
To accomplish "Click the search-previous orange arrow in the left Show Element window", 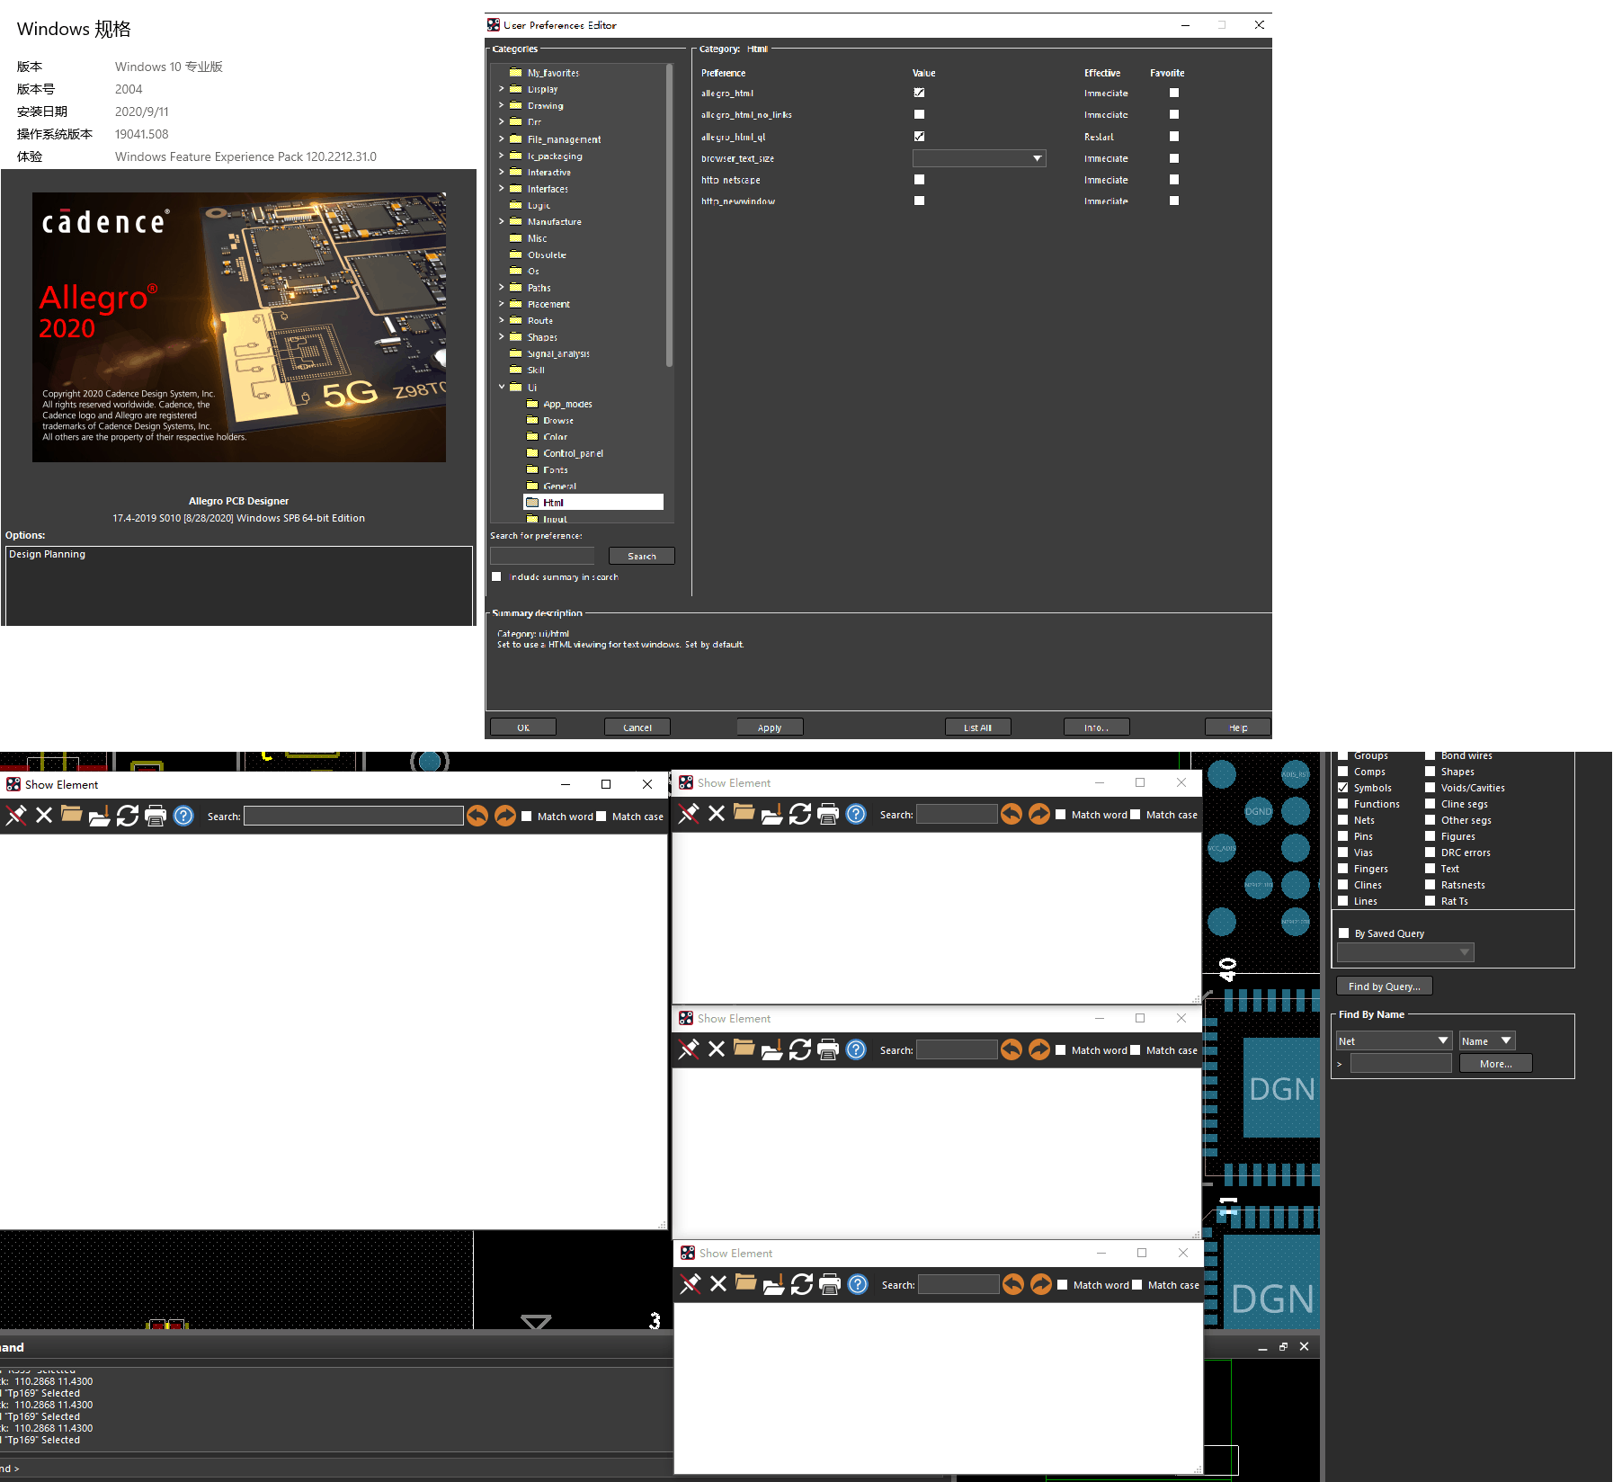I will tap(477, 816).
